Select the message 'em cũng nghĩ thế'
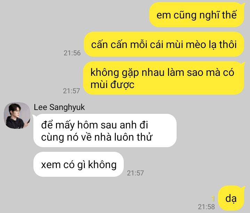 (x=196, y=15)
